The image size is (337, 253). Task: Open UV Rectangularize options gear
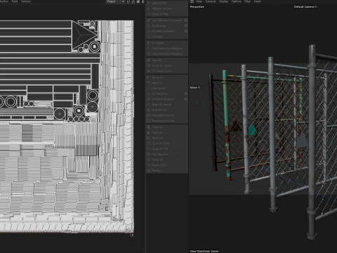186,99
